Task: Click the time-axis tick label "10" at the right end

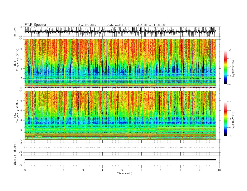Action: tap(219, 170)
